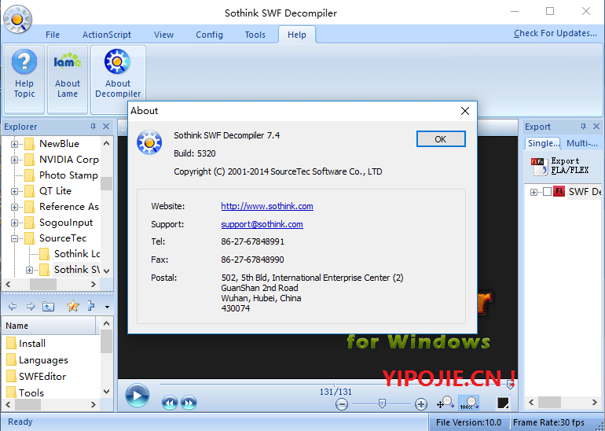
Task: Navigate back with the left arrow
Action: pyautogui.click(x=13, y=307)
